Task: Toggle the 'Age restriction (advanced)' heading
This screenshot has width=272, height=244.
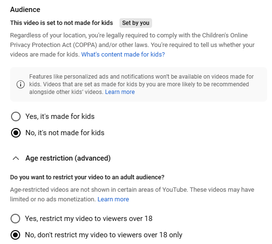Action: [68, 158]
